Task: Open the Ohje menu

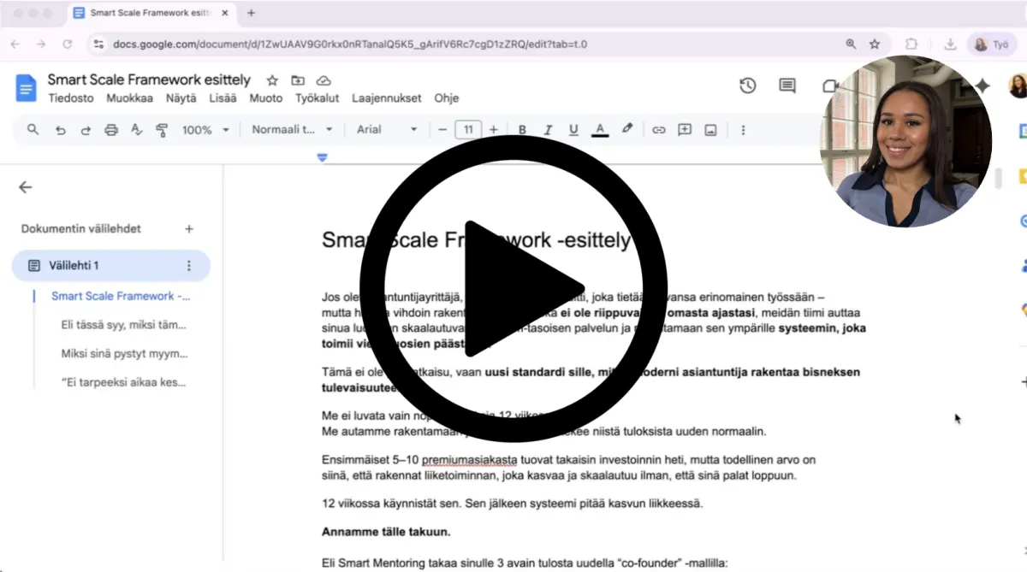Action: (447, 98)
